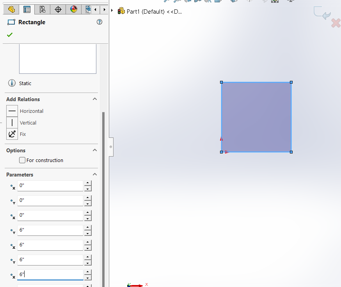Click the first point X coordinate field

coord(50,186)
